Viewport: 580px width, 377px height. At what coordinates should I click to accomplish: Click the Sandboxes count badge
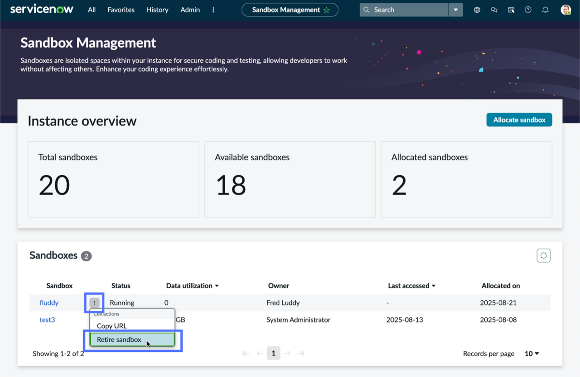pos(86,256)
